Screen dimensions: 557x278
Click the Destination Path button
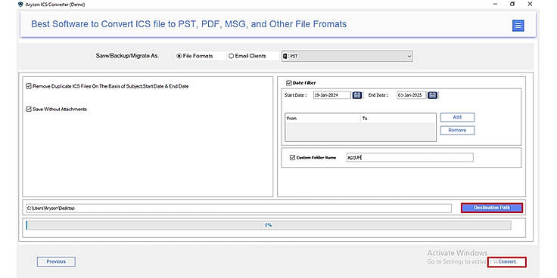coord(492,208)
